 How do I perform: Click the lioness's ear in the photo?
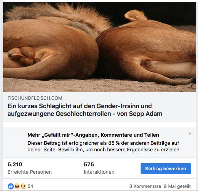click(135, 15)
